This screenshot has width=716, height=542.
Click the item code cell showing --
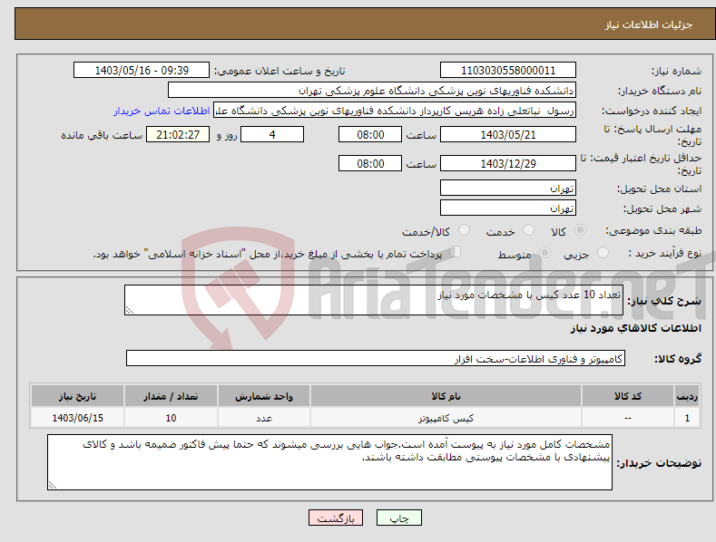(628, 418)
